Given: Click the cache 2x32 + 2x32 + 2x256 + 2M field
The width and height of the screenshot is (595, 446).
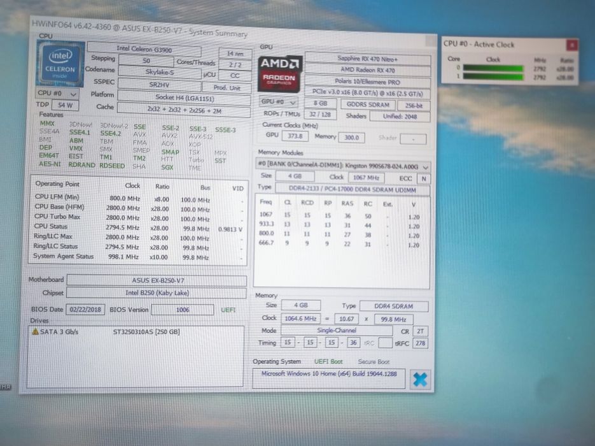Looking at the screenshot, I should click(x=184, y=111).
